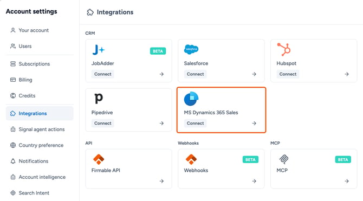Open Pipedrive details via its arrow
The width and height of the screenshot is (363, 201).
point(161,123)
